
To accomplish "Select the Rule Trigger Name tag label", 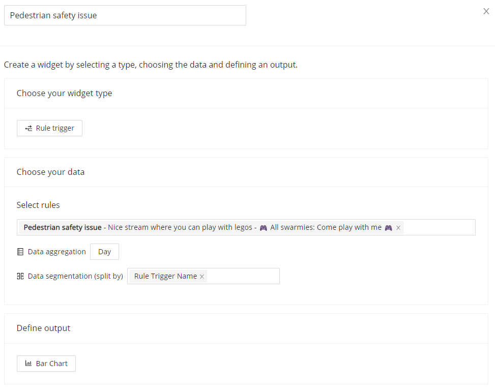I will (165, 276).
